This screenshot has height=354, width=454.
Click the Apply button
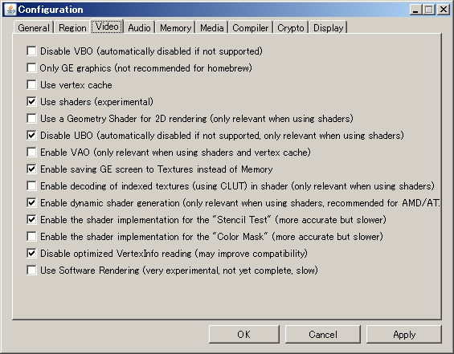tap(404, 334)
